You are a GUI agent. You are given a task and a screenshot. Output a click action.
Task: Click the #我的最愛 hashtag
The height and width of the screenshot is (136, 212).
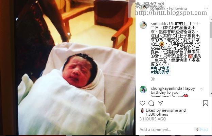[160, 72]
